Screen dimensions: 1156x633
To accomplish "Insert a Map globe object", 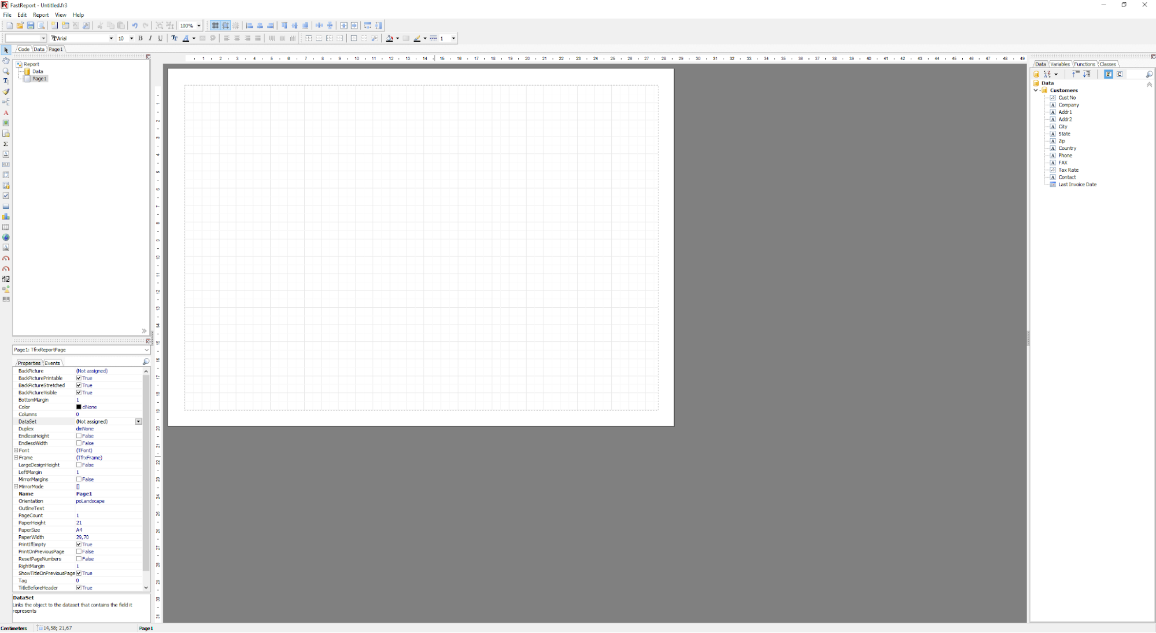I will click(x=6, y=238).
